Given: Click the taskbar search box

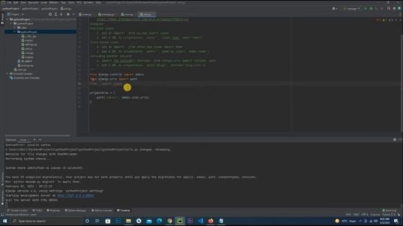Looking at the screenshot, I should coord(46,221).
